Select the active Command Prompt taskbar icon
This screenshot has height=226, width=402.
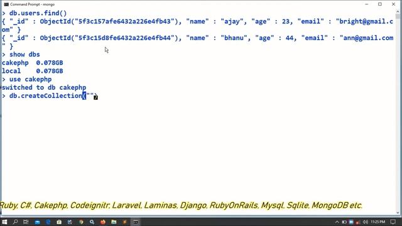(136, 222)
